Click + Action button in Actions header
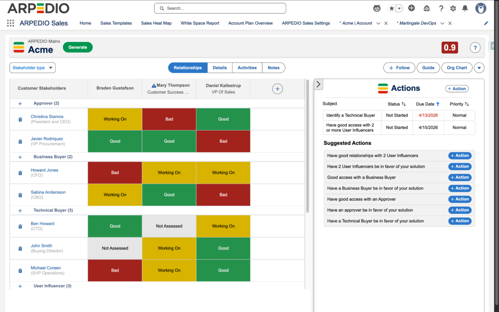The height and width of the screenshot is (312, 499). pos(457,89)
